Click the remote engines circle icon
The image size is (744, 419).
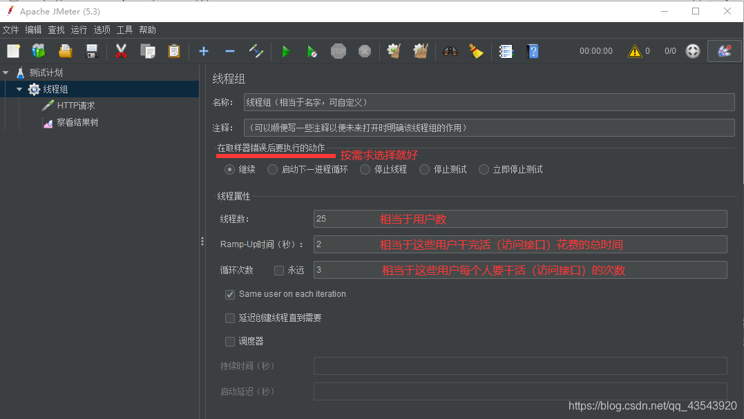tap(693, 51)
